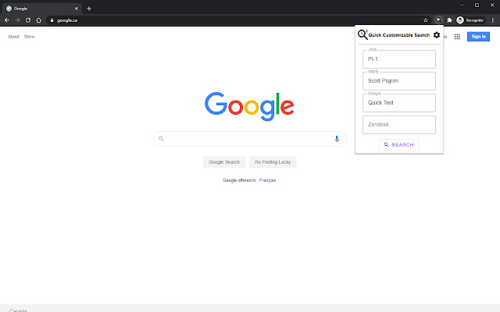Open the About link
500x312 pixels.
pyautogui.click(x=13, y=37)
